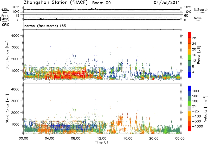Click the "N.Search" legend label

point(201,10)
